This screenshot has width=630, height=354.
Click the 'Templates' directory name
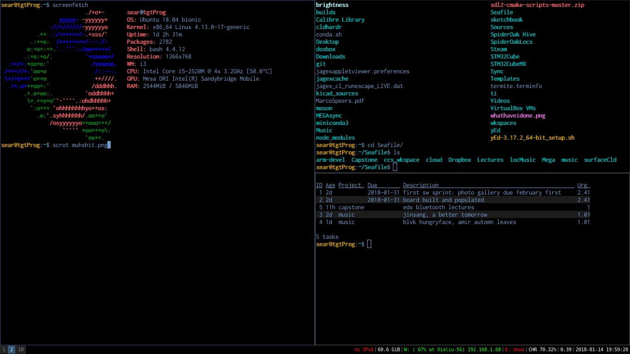click(x=505, y=79)
